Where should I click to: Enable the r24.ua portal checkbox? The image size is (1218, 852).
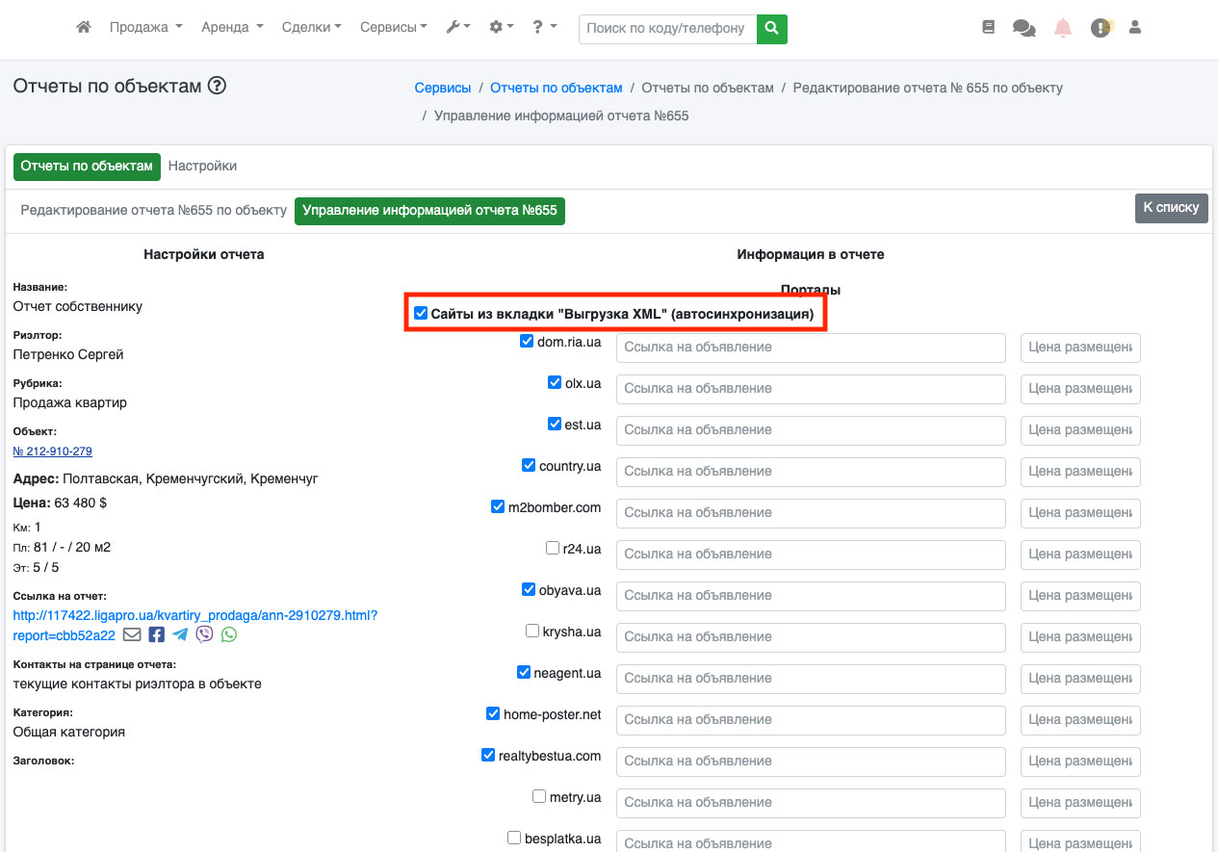tap(553, 548)
